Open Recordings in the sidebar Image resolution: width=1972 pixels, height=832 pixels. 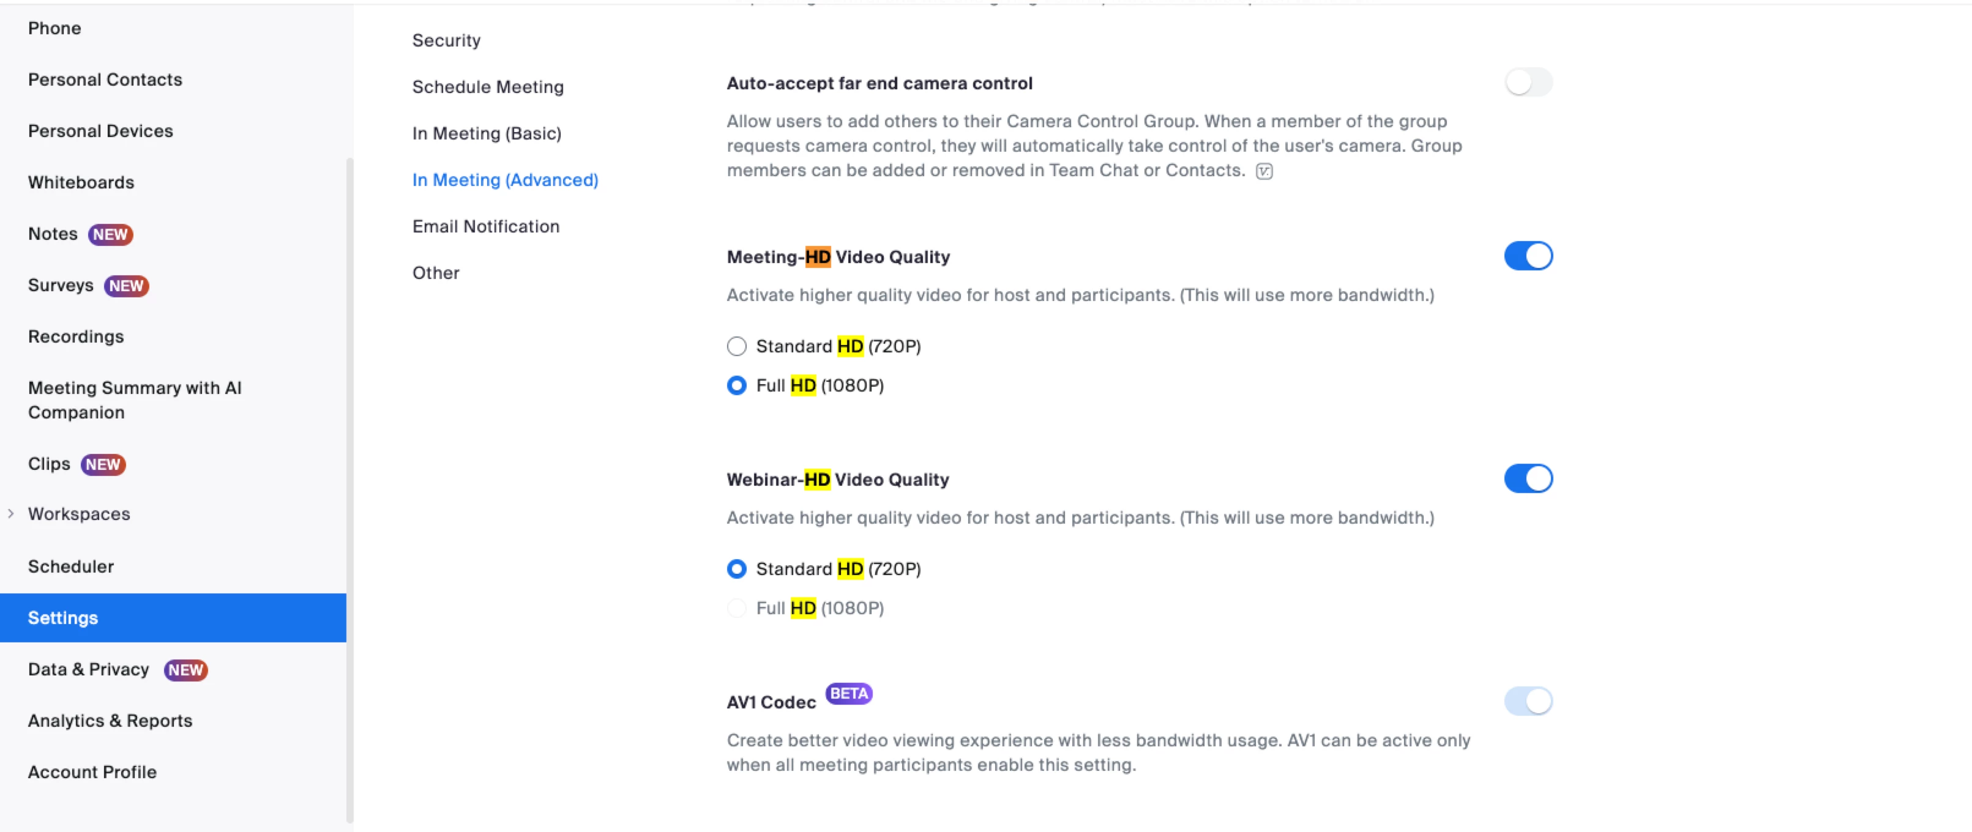pyautogui.click(x=76, y=337)
